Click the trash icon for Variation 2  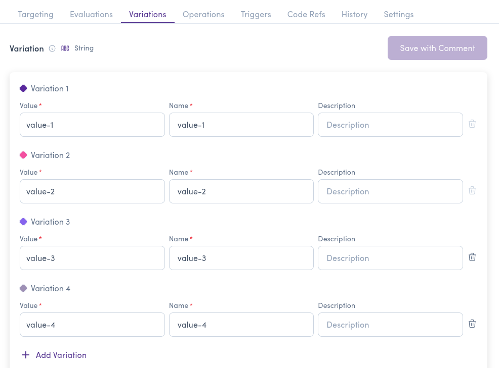pos(472,190)
